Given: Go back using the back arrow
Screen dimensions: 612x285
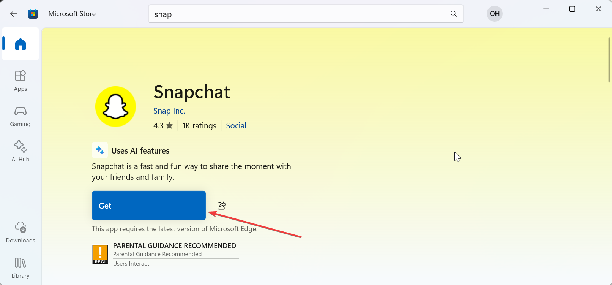Looking at the screenshot, I should (x=14, y=14).
